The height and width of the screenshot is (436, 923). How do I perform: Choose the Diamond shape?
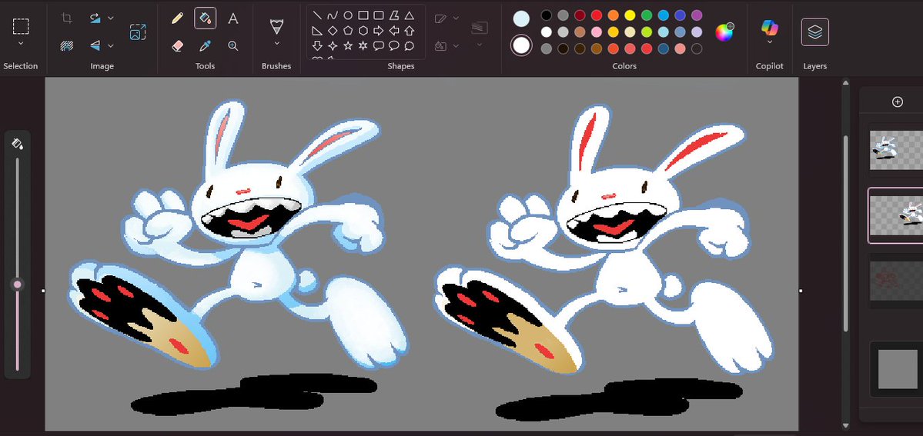[333, 31]
